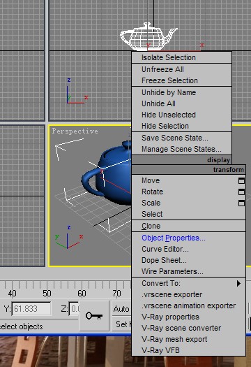This screenshot has height=367, width=251.
Task: Open Object Properties dialog
Action: click(x=189, y=238)
